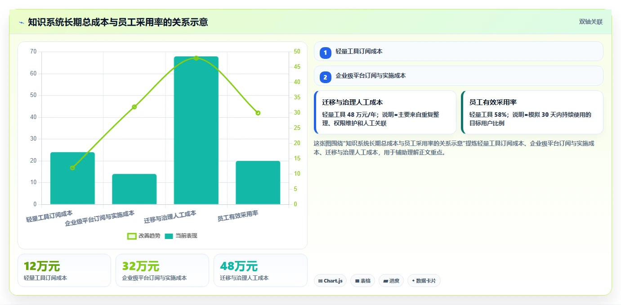This screenshot has width=621, height=305.
Task: Click the header icon beside the title
Action: click(21, 22)
